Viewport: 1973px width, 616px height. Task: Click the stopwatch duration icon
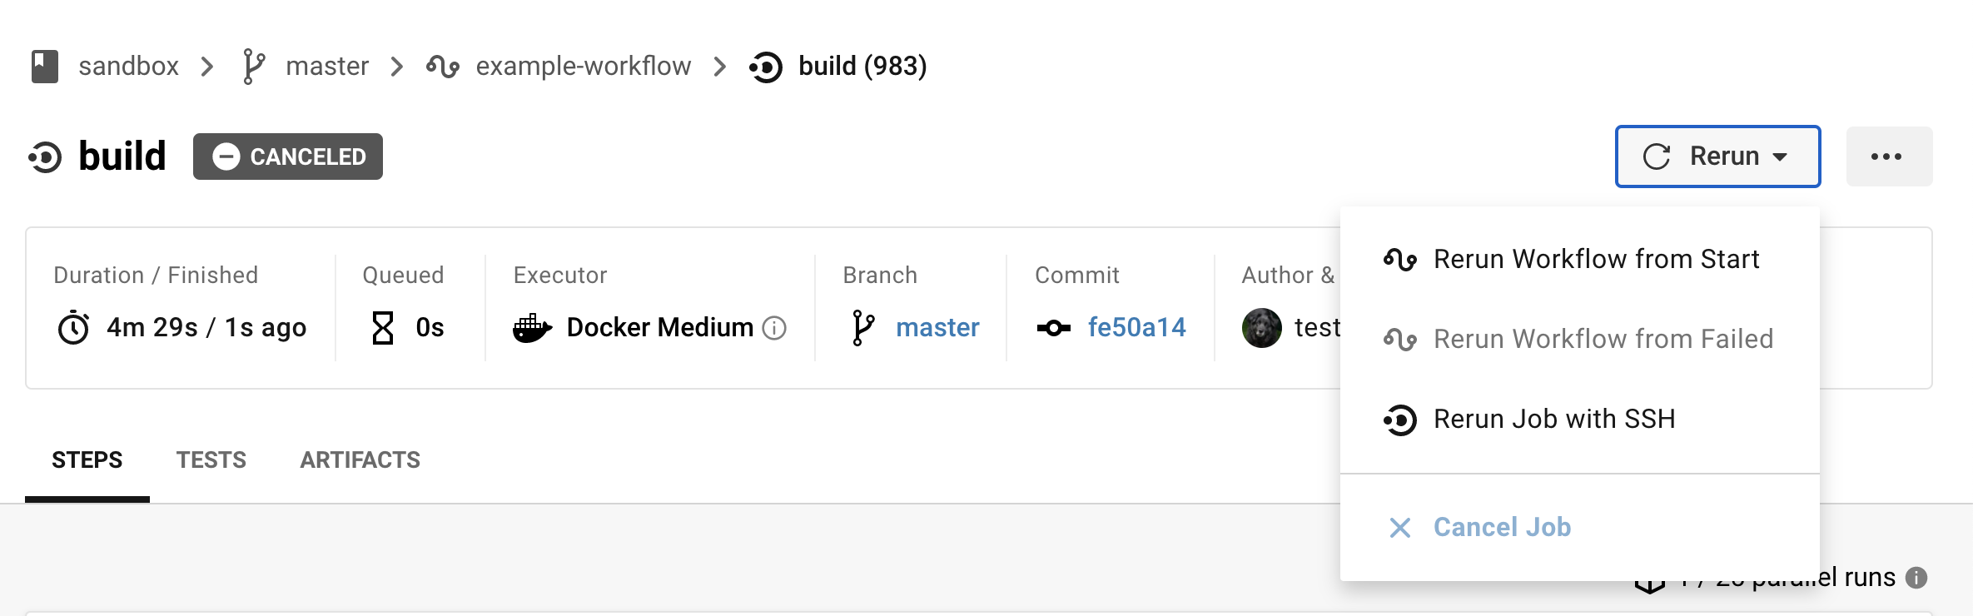coord(73,327)
